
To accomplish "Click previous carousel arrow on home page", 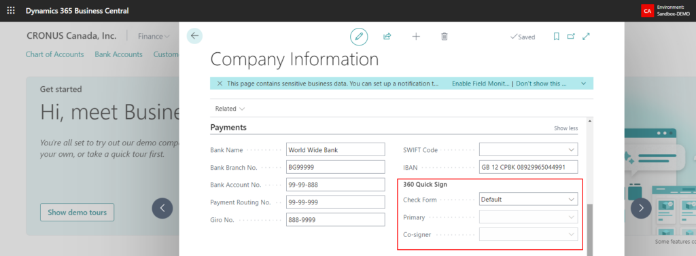I will (x=162, y=208).
